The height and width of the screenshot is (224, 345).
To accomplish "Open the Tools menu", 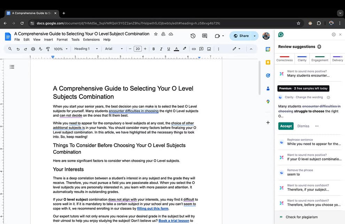I will coord(75,40).
